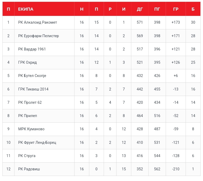Select МРК Куманово in the table
The width and height of the screenshot is (203, 181).
point(31,129)
